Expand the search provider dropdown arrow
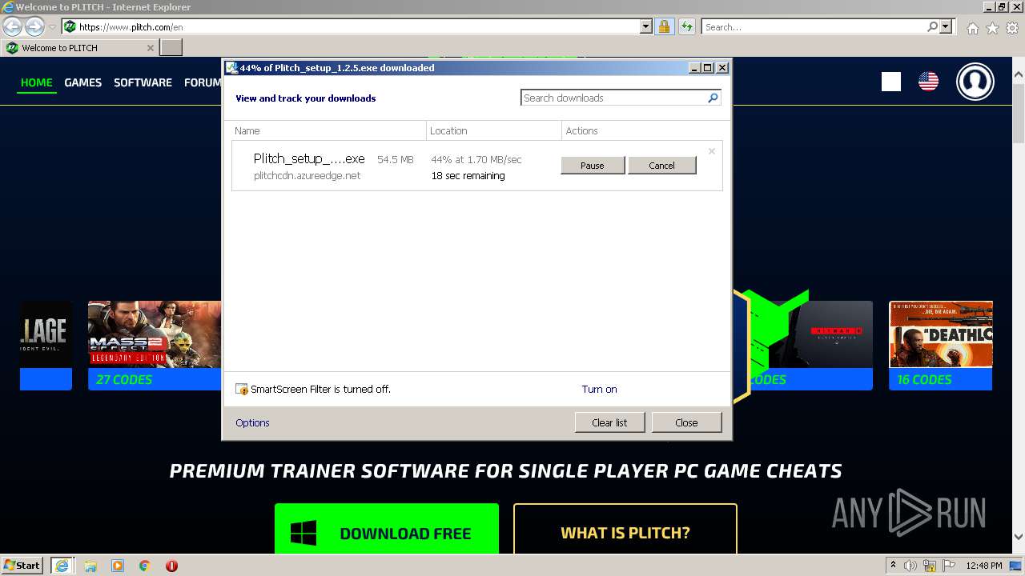This screenshot has height=576, width=1025. point(946,27)
